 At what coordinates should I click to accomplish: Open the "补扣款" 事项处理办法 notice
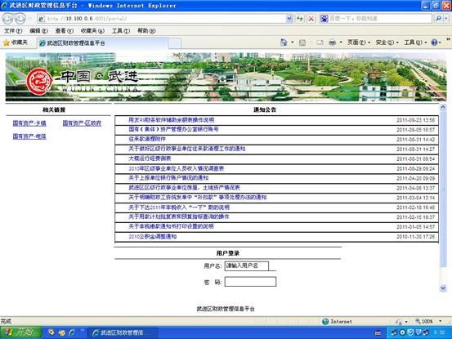tap(198, 198)
